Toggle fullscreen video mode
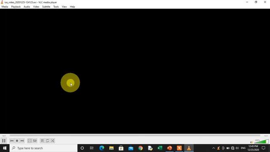 click(30, 141)
